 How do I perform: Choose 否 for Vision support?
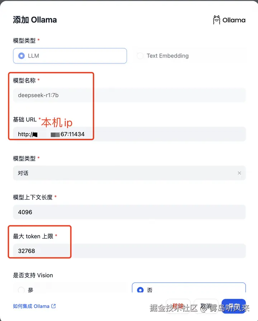point(140,290)
